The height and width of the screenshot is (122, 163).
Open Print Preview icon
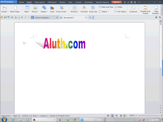(x=19, y=18)
